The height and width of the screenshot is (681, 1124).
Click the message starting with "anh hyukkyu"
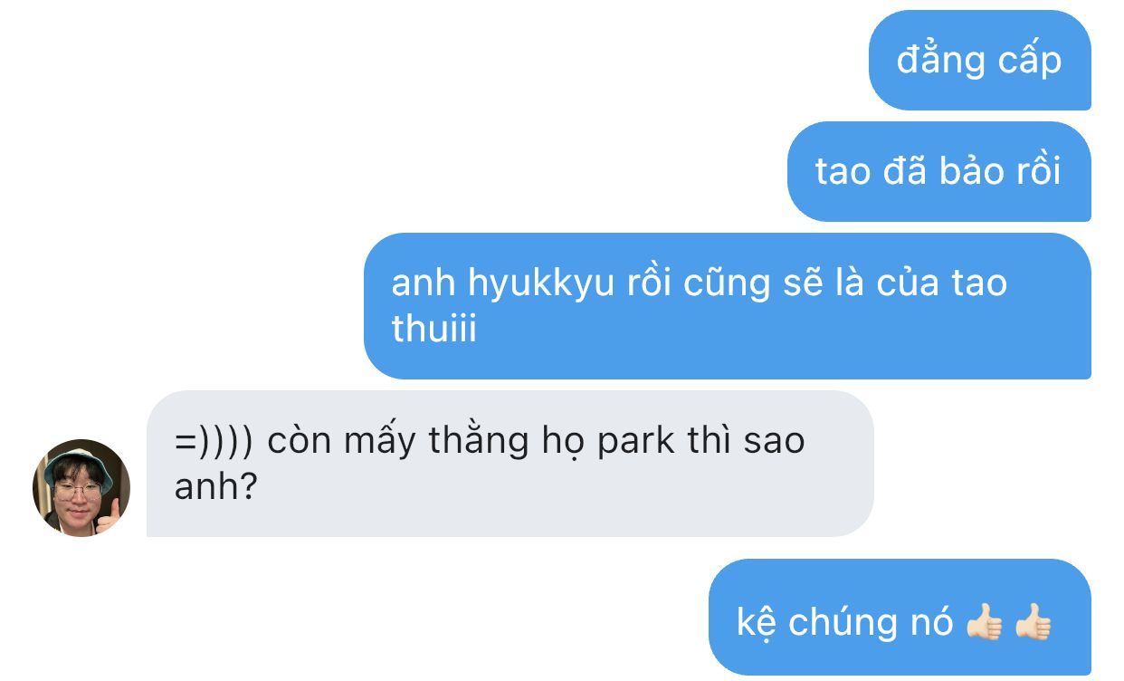[728, 306]
